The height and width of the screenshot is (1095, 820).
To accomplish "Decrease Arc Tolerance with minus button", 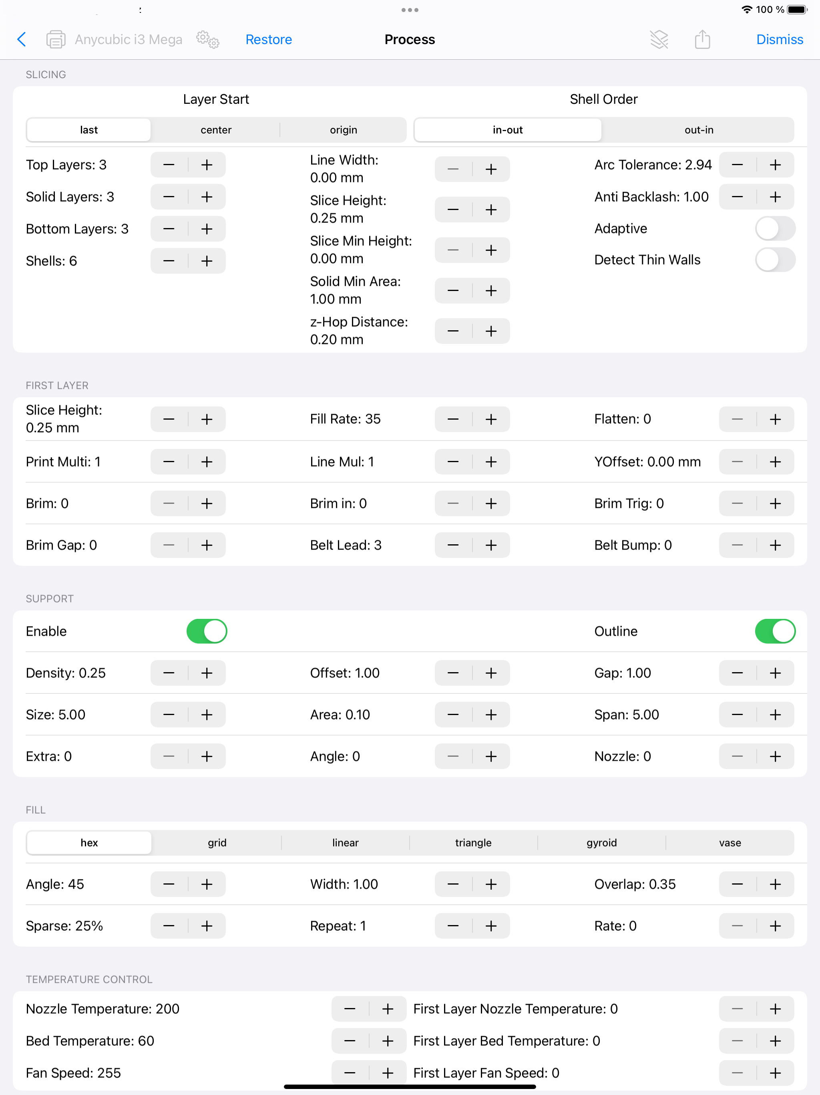I will tap(738, 165).
